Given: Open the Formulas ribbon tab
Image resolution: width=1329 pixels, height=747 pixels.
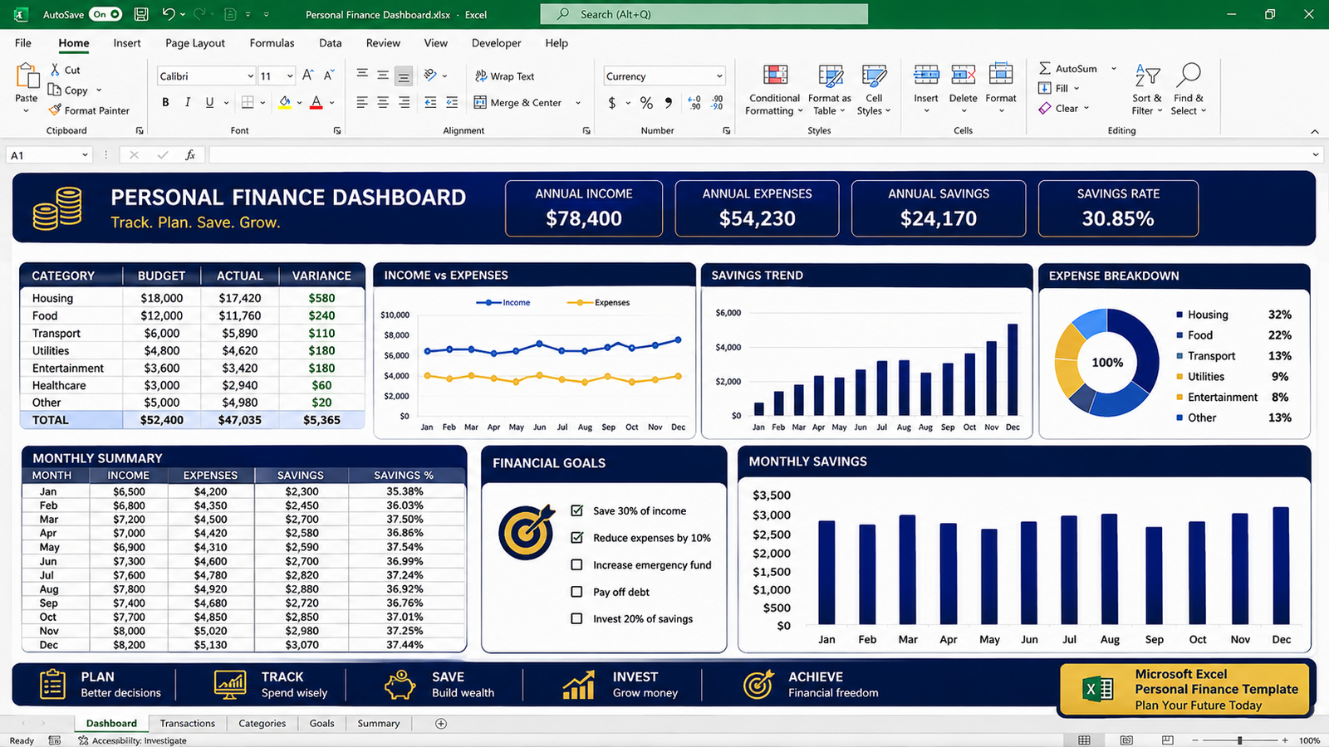Looking at the screenshot, I should (x=272, y=43).
